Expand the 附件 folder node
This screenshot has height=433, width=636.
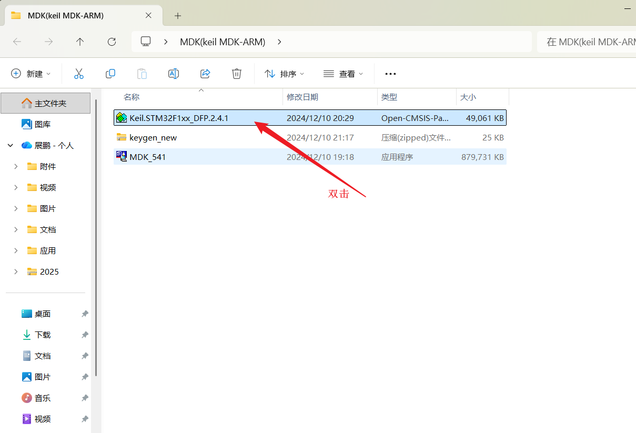[16, 166]
